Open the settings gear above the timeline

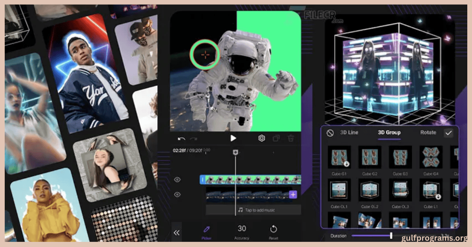261,138
